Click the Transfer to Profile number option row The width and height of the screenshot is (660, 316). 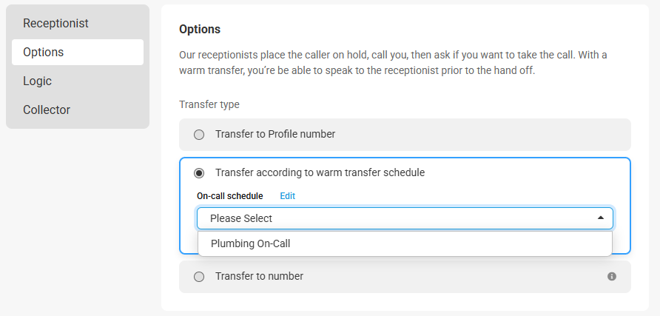point(405,135)
